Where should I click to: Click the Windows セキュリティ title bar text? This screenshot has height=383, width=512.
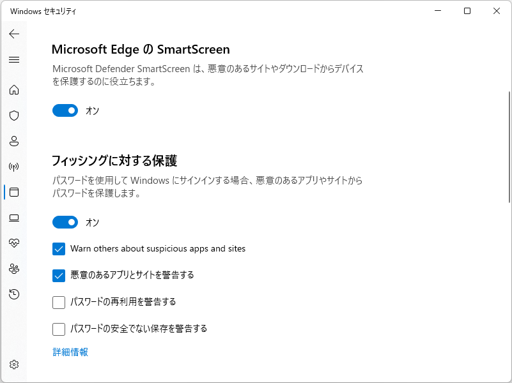click(x=42, y=11)
